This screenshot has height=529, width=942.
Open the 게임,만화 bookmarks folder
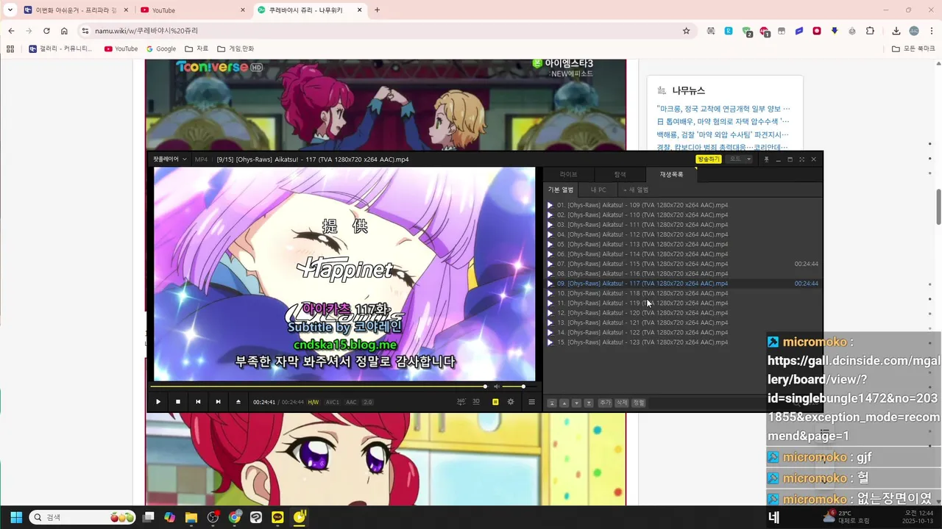coord(235,48)
